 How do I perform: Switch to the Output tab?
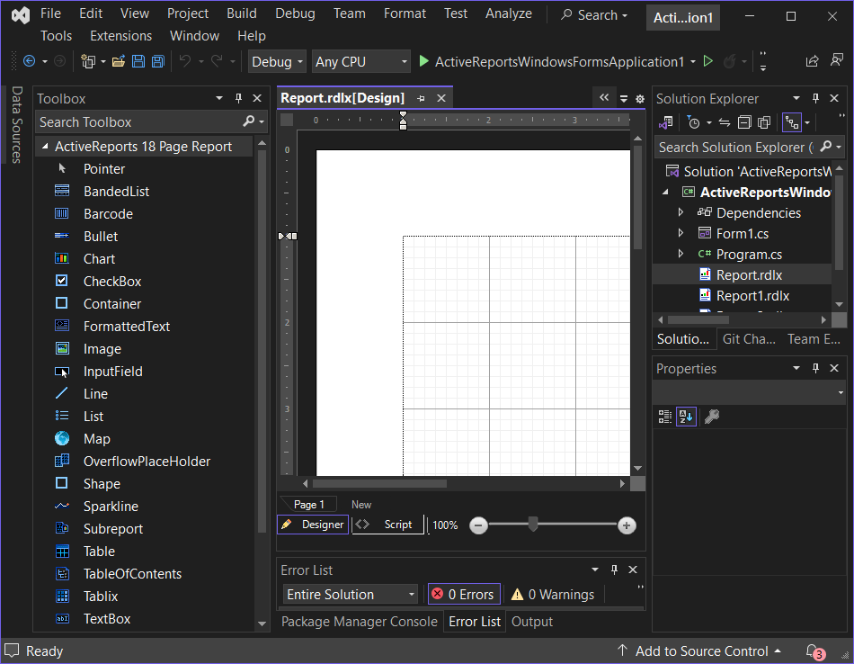tap(531, 622)
